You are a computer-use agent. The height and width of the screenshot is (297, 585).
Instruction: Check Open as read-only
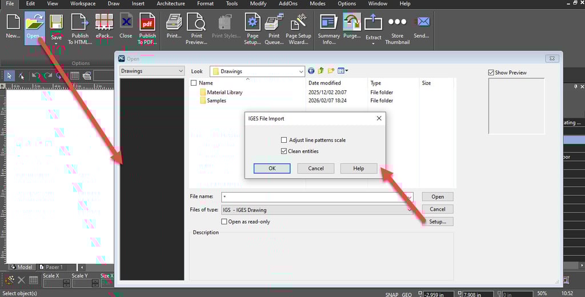224,222
